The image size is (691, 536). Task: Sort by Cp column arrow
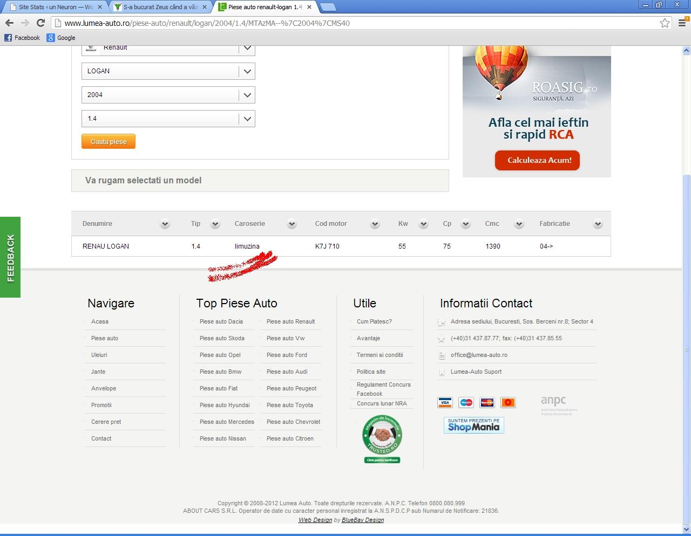click(x=466, y=224)
